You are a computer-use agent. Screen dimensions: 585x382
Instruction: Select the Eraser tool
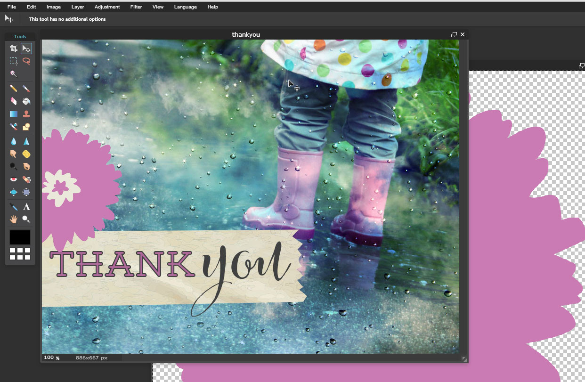pos(14,101)
